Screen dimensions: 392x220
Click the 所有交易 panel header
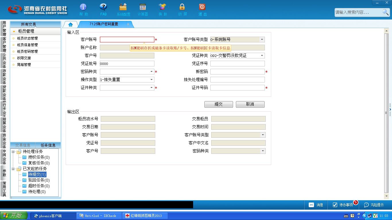[36, 24]
